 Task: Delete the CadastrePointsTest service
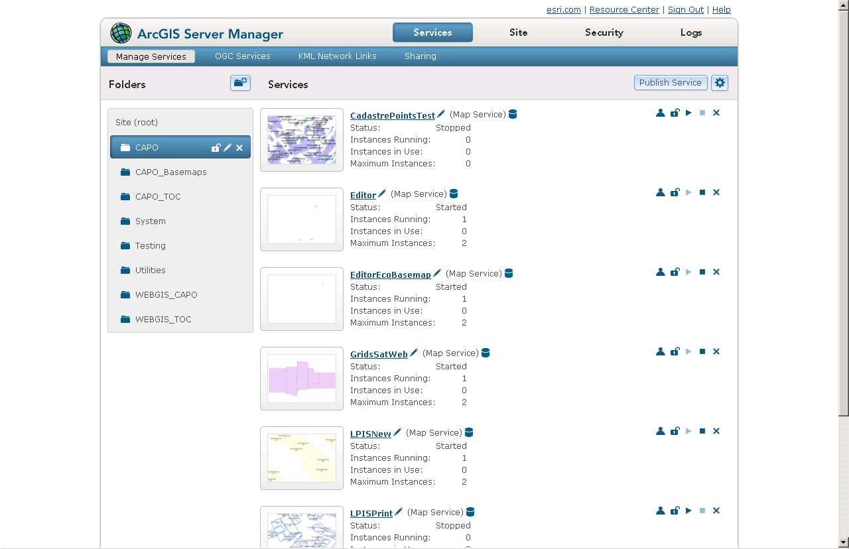click(x=716, y=113)
